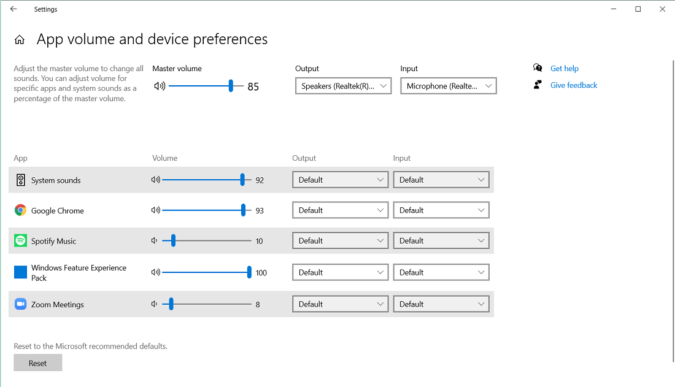Click the System sounds speaker icon
675x387 pixels.
pos(20,180)
